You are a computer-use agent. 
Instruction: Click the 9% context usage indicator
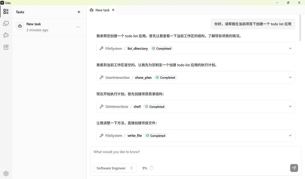145,168
